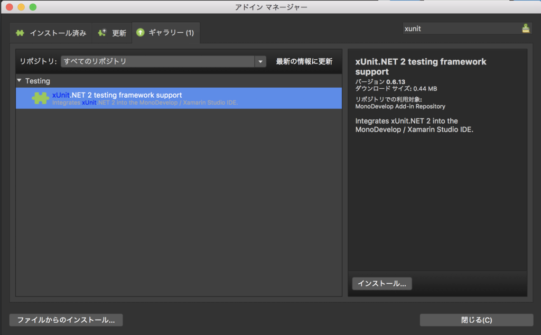Viewport: 541px width, 335px height.
Task: Select the ギャラリー (1) tab
Action: [166, 32]
